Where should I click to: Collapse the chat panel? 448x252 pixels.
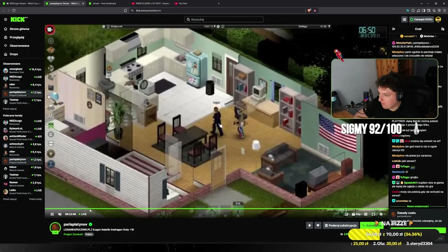[394, 29]
